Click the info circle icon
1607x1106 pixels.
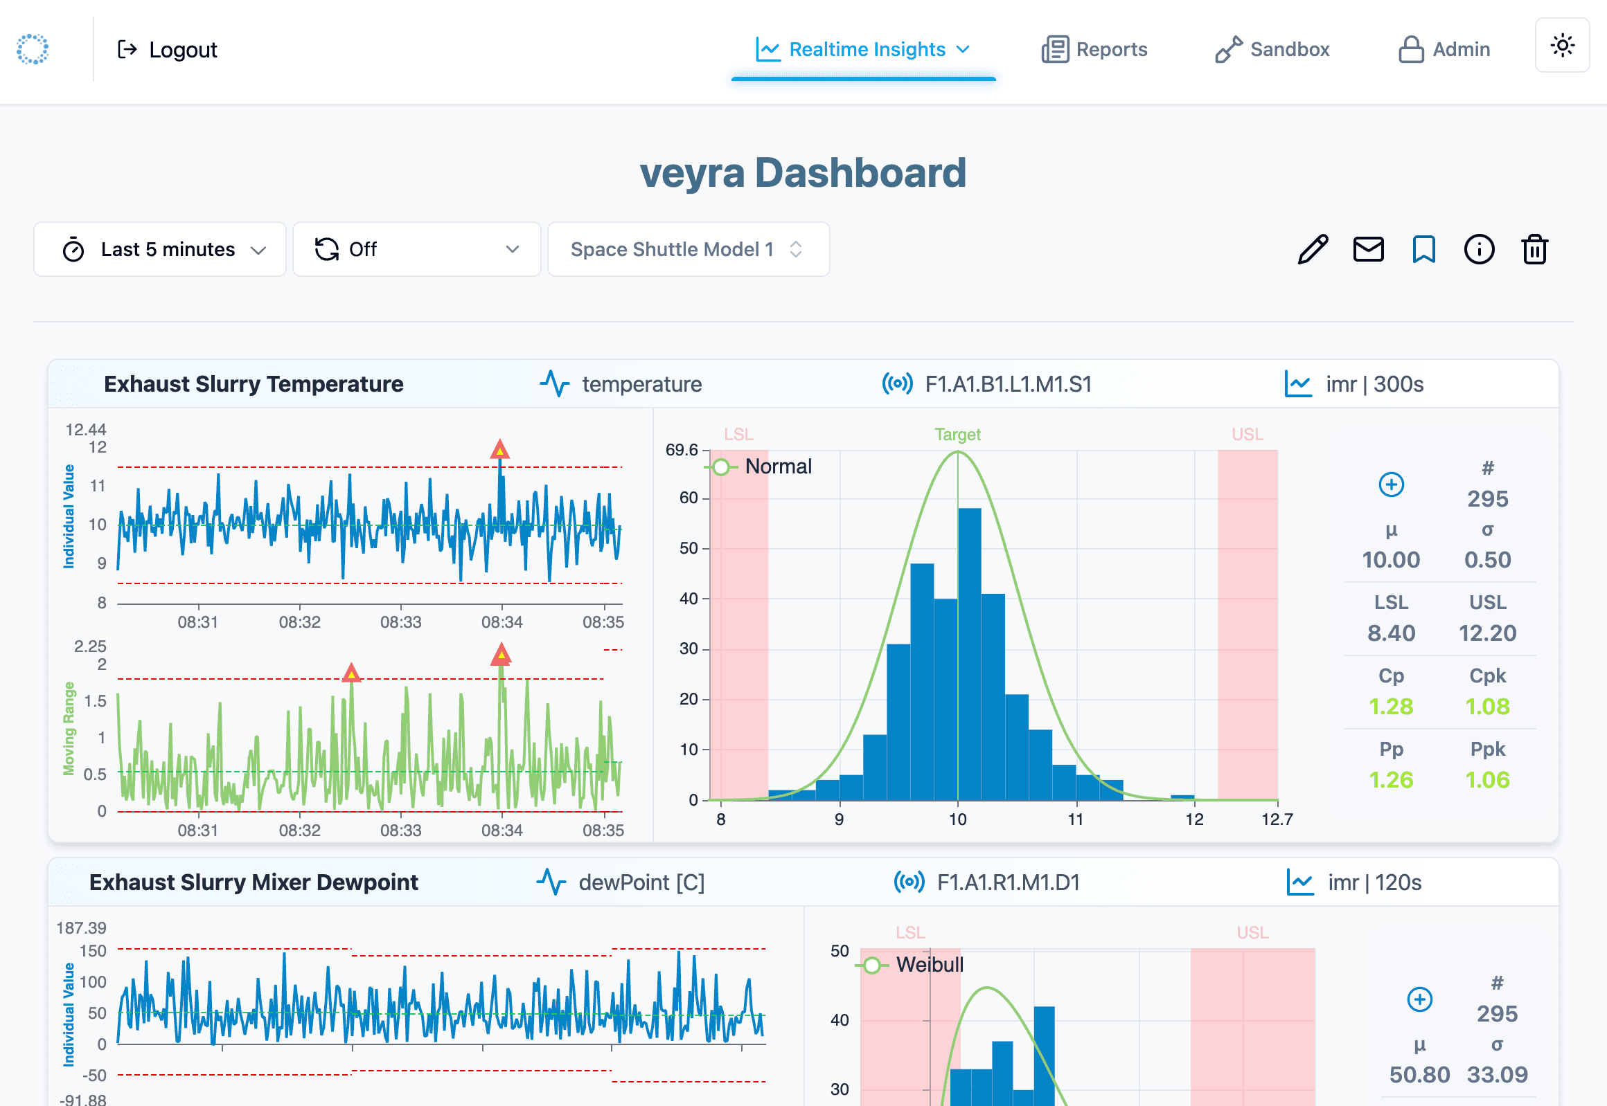coord(1480,249)
